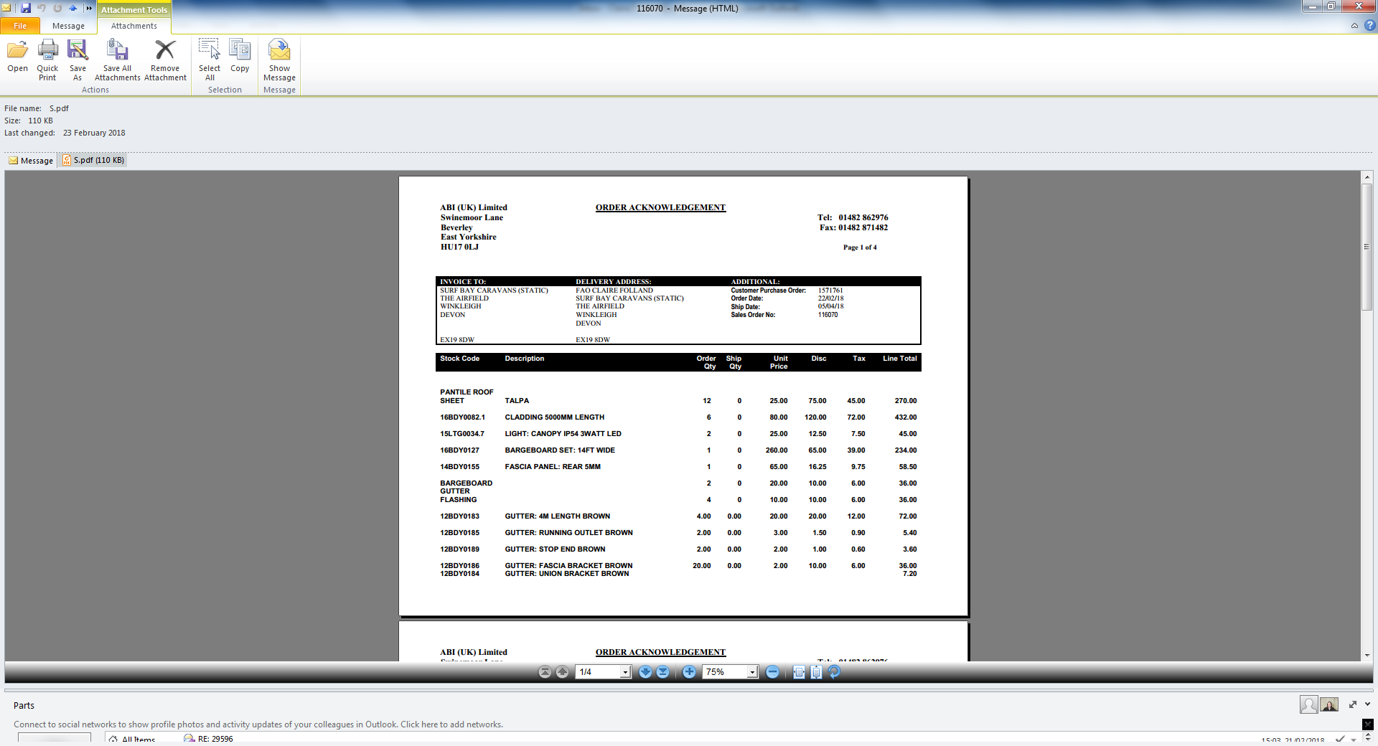Rotate the PDF preview
This screenshot has height=746, width=1378.
pos(834,672)
